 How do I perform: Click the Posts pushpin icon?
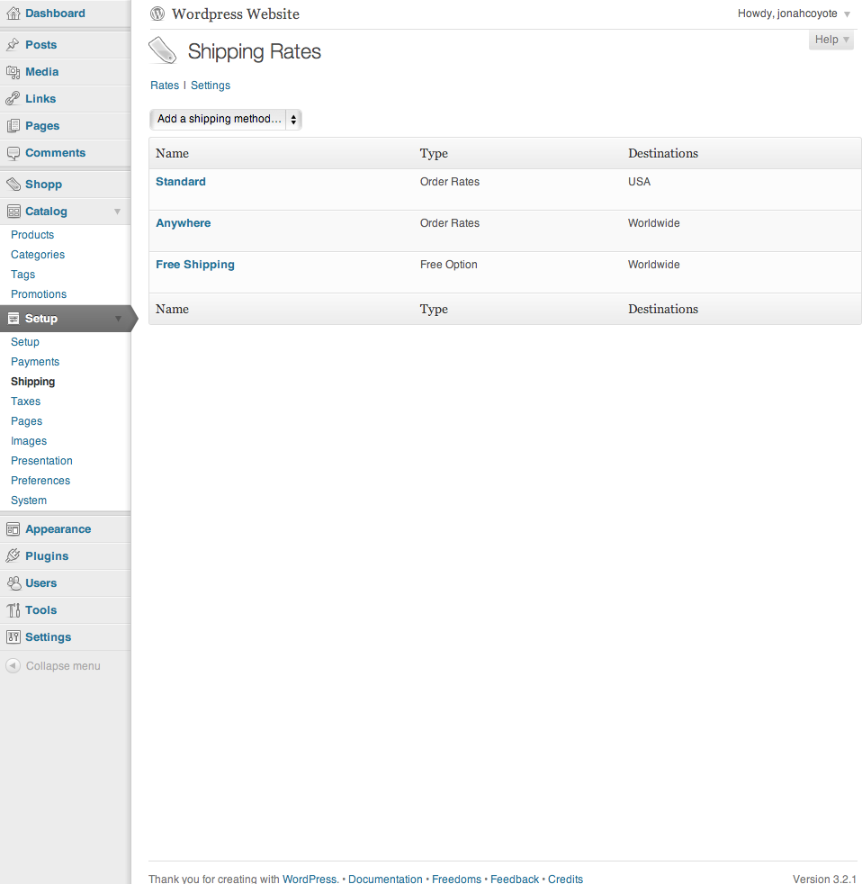[x=13, y=44]
